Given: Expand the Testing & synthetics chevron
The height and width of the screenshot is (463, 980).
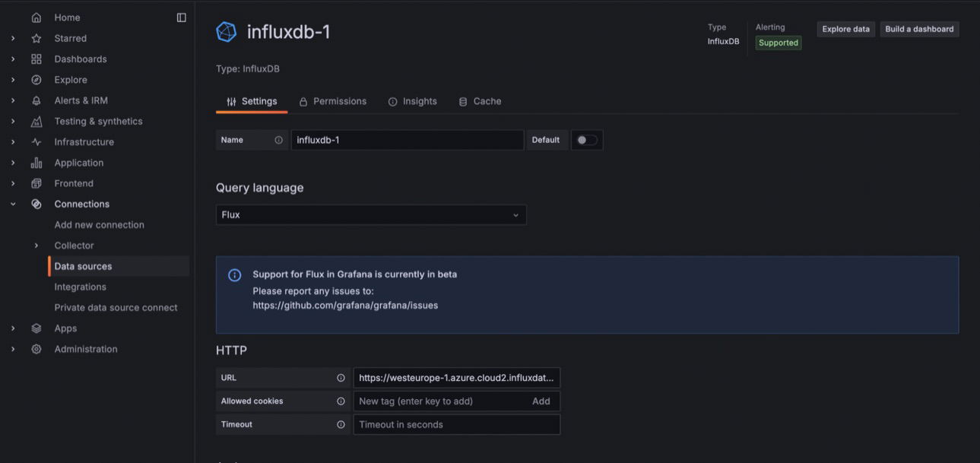Looking at the screenshot, I should point(13,122).
